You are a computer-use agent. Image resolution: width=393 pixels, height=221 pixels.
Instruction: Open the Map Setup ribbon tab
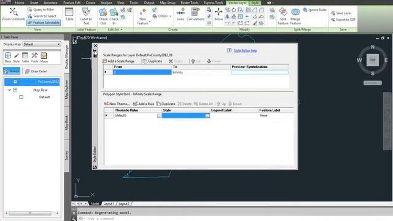pyautogui.click(x=168, y=2)
